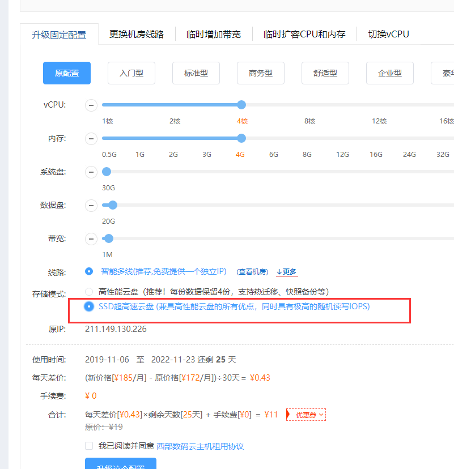Viewport: 454px width, 469px height.
Task: Switch to 更换机房线路 tab
Action: (137, 34)
